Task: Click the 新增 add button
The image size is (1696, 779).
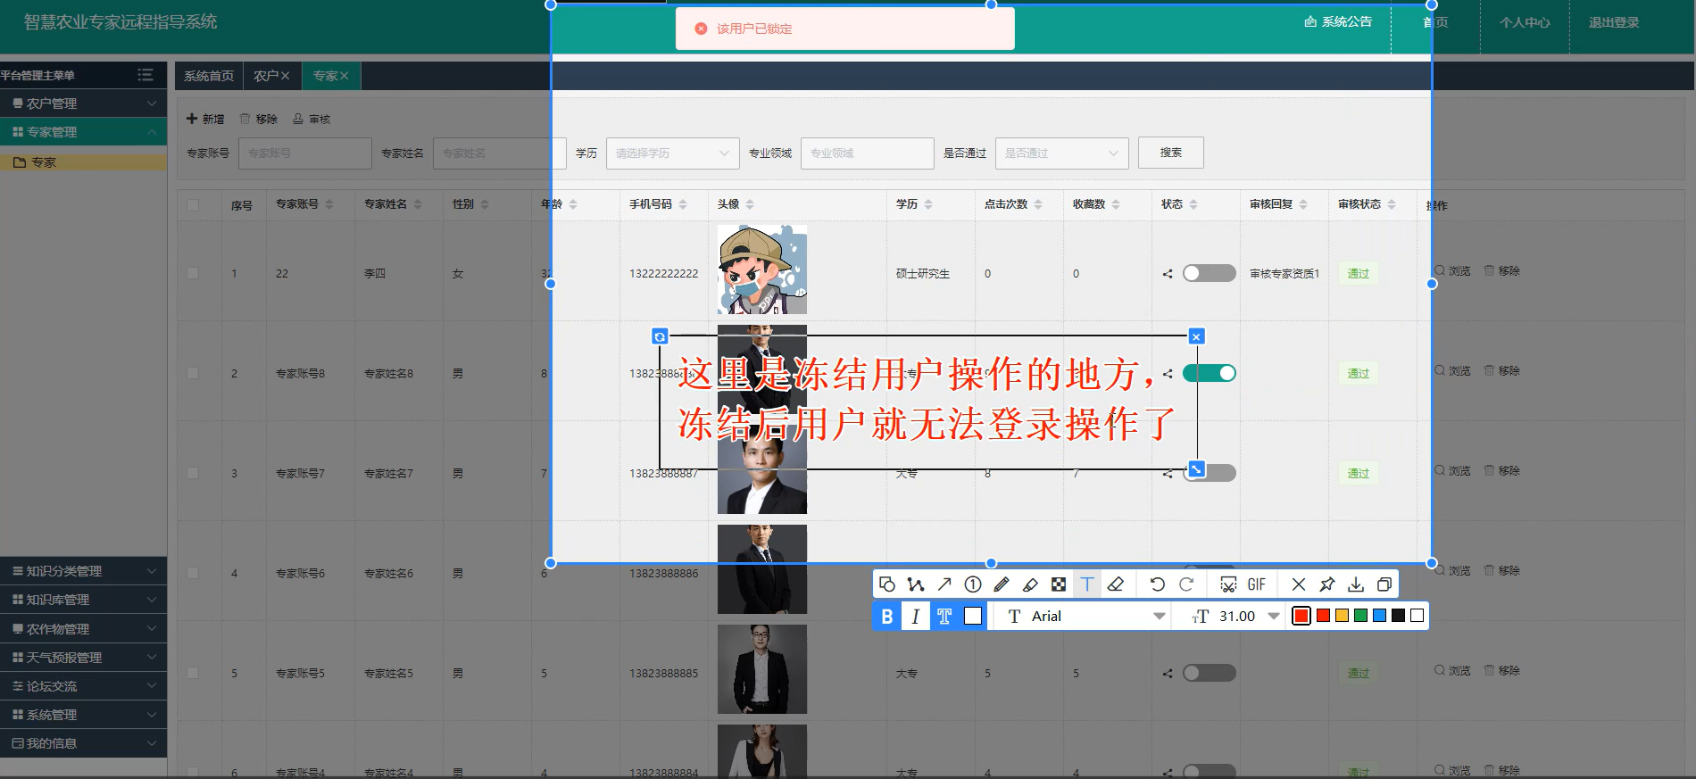Action: 205,119
